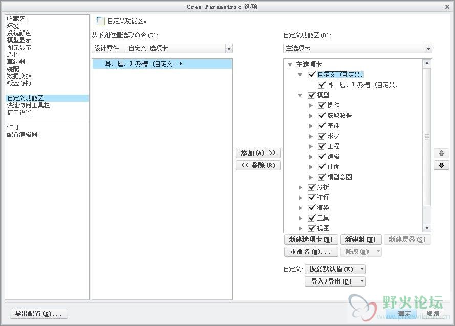Select 草绘器 in the category list
This screenshot has height=326, width=455.
tap(16, 62)
